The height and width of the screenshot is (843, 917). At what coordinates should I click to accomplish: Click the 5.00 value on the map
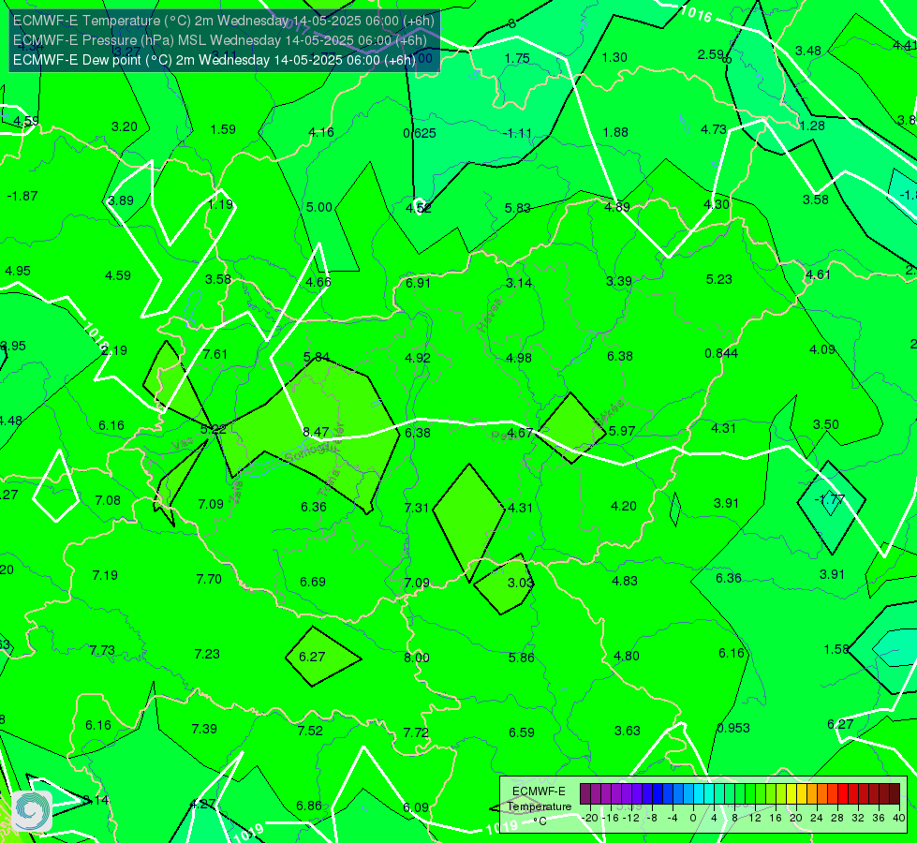318,207
